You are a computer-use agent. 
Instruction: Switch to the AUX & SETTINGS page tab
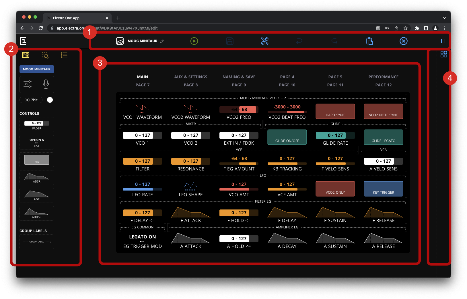190,77
